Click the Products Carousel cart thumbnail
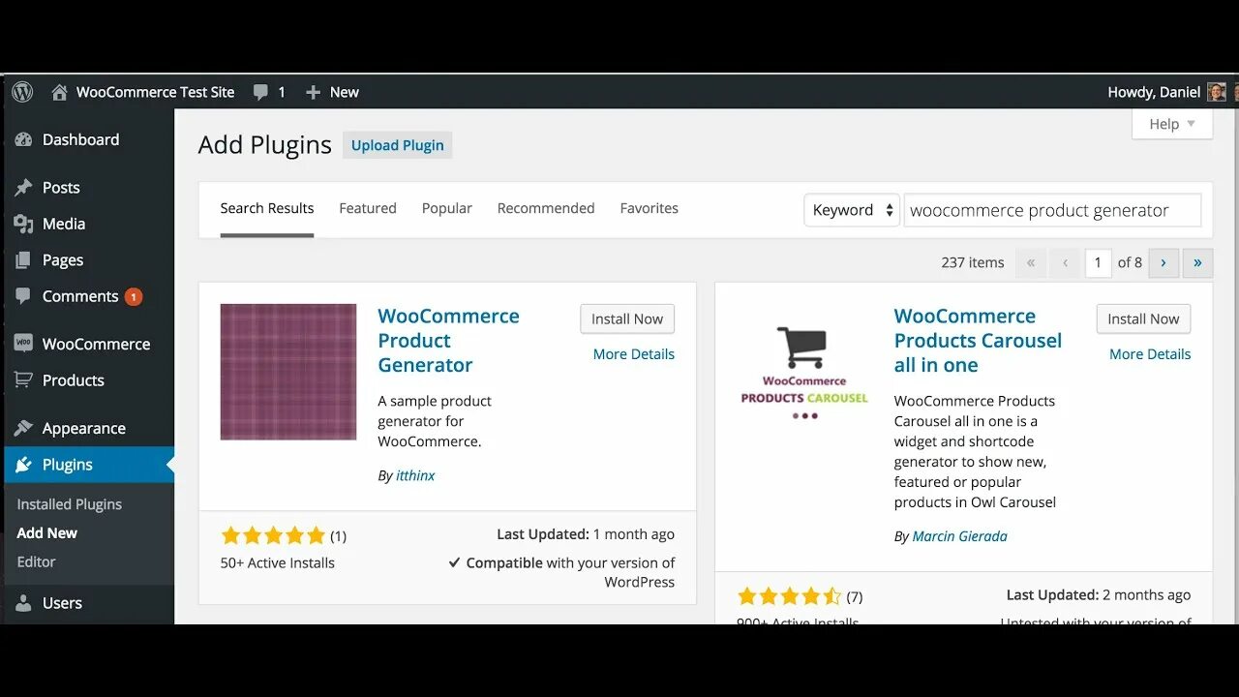The width and height of the screenshot is (1239, 697). [x=804, y=372]
